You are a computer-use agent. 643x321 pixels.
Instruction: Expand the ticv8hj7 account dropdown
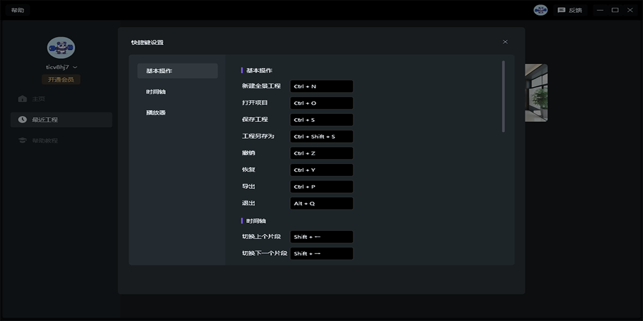coord(75,67)
